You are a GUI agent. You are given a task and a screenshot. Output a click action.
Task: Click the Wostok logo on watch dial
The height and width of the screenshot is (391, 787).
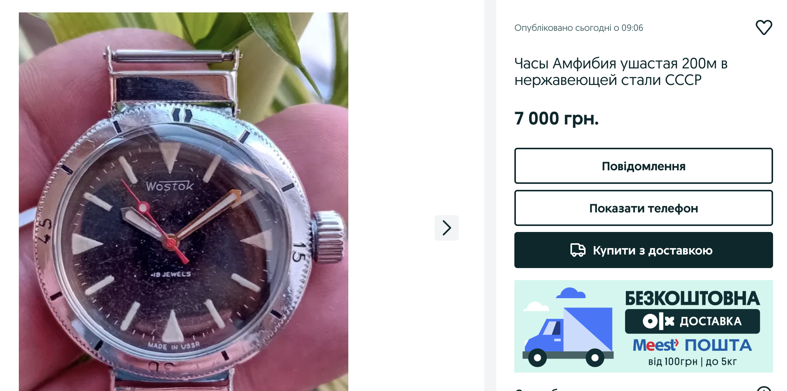tap(169, 186)
